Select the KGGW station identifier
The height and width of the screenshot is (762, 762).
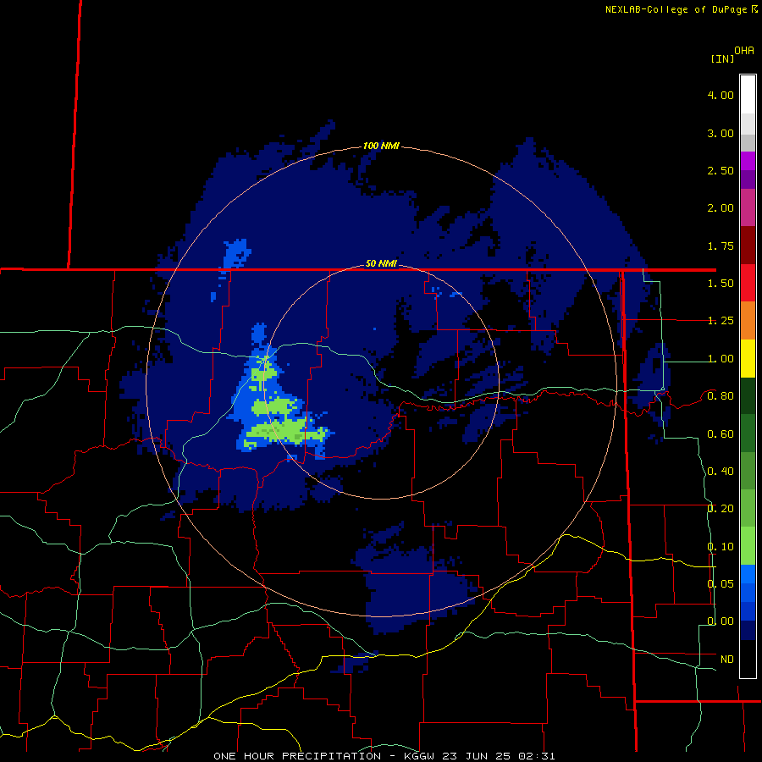[419, 756]
